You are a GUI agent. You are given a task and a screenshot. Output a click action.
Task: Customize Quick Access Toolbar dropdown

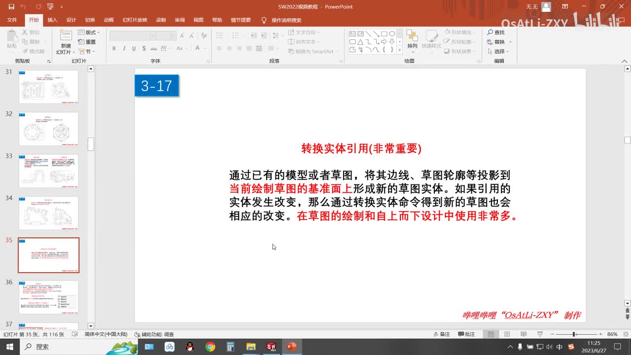(x=62, y=7)
